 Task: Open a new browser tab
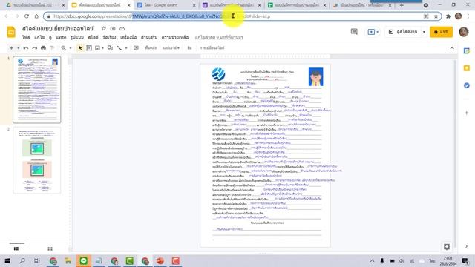tap(402, 5)
